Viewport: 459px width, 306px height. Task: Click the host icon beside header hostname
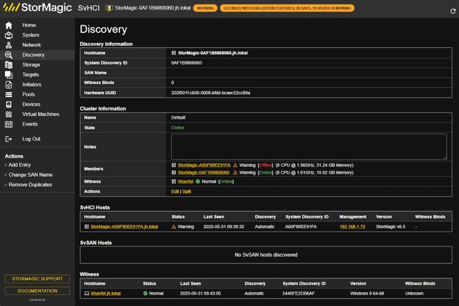point(109,8)
